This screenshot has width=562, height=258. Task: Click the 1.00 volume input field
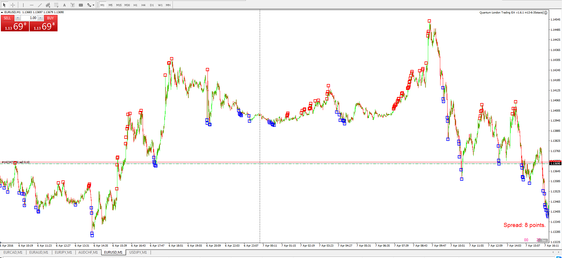29,18
